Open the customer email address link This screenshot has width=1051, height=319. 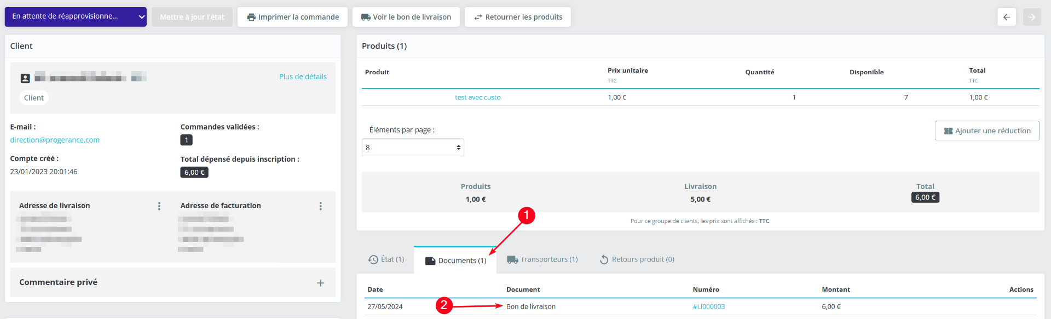55,140
